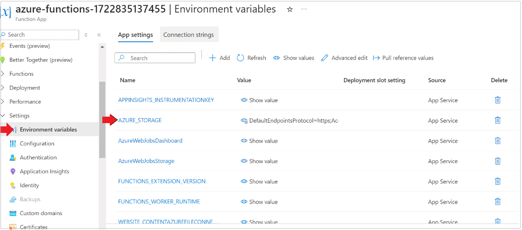Select Environment variables in sidebar
This screenshot has height=230, width=522.
click(49, 130)
